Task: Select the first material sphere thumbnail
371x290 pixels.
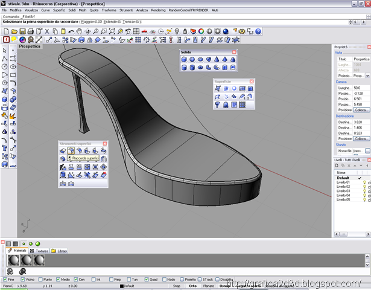Action: pos(13,260)
